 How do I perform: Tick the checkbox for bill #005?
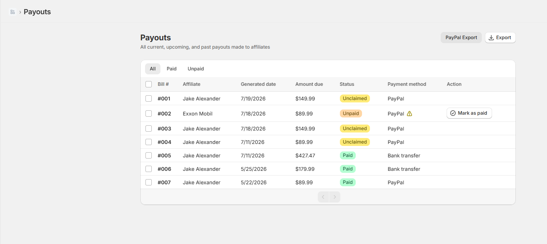point(149,155)
